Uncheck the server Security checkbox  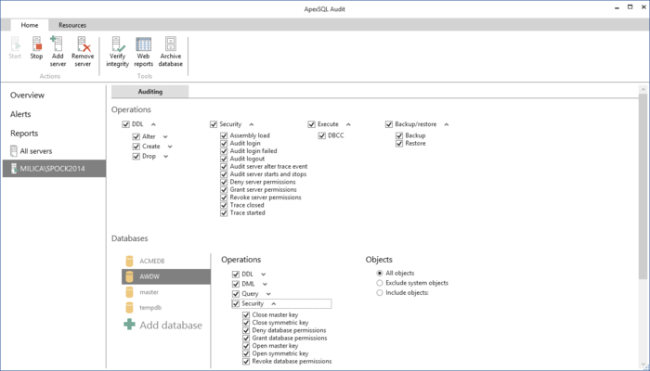214,124
